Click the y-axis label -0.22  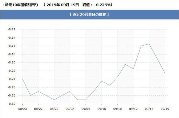point(11,71)
